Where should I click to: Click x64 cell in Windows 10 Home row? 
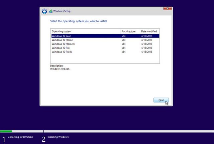(123, 40)
